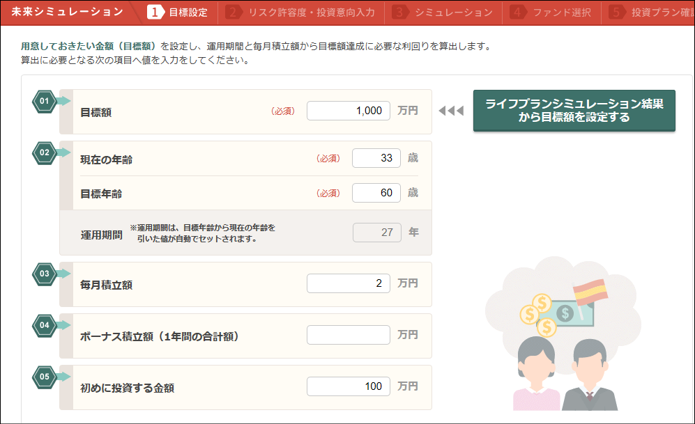The width and height of the screenshot is (695, 424).
Task: Click the 現在の年齢 input field showing 33
Action: pos(376,158)
